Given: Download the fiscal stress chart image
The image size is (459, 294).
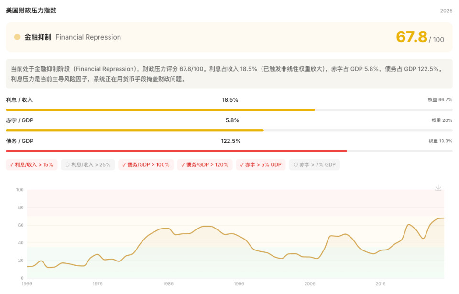Looking at the screenshot, I should tap(438, 188).
